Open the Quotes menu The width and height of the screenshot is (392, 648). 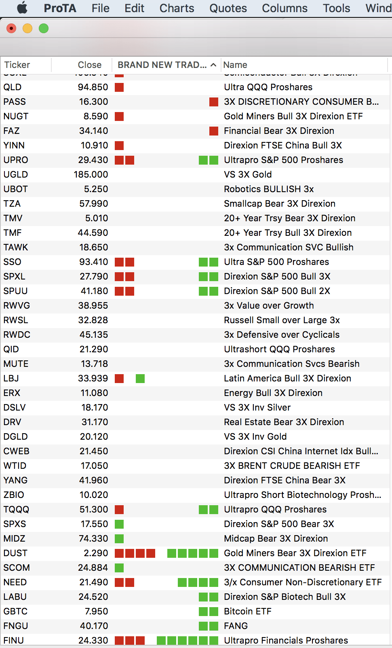(x=228, y=8)
